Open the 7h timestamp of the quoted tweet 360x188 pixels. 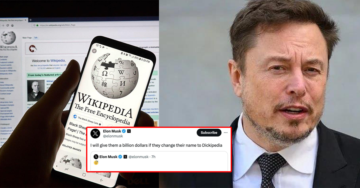[x=153, y=157]
